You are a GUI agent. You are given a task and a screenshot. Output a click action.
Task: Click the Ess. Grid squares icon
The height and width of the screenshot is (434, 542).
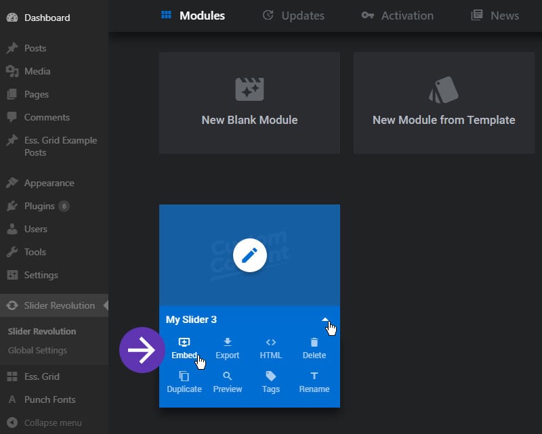(x=12, y=376)
